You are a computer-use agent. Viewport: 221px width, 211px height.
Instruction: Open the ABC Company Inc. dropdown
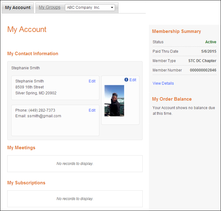90,8
